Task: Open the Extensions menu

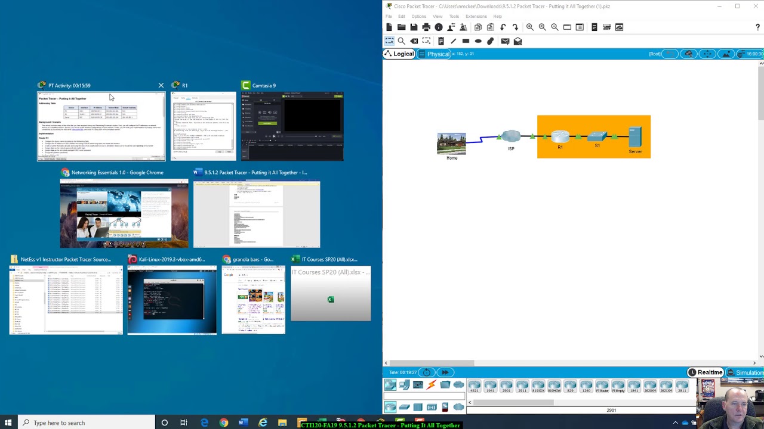Action: tap(476, 16)
